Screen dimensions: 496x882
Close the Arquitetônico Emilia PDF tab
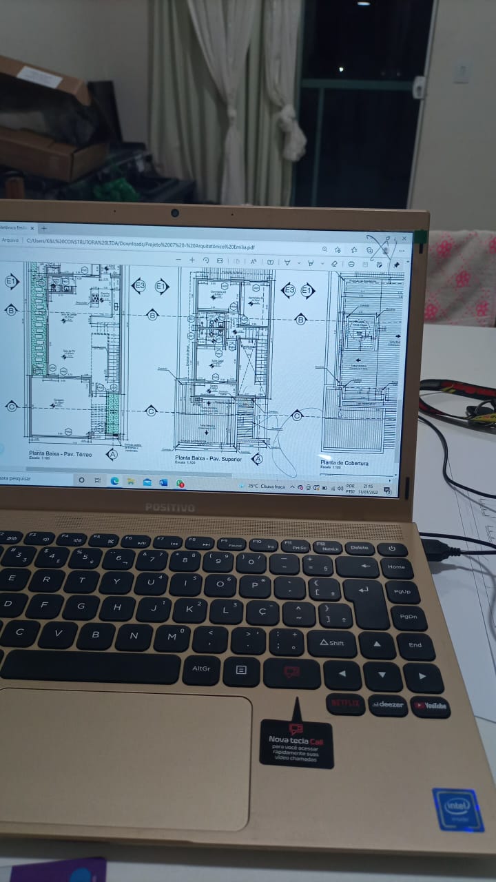(x=34, y=227)
